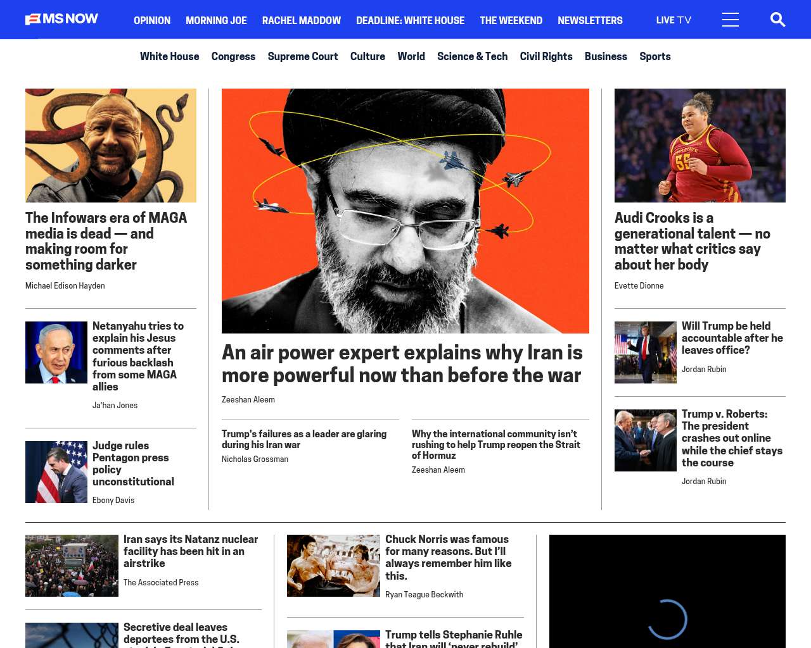
Task: Open the Pentagon press policy thumbnail
Action: tap(56, 472)
